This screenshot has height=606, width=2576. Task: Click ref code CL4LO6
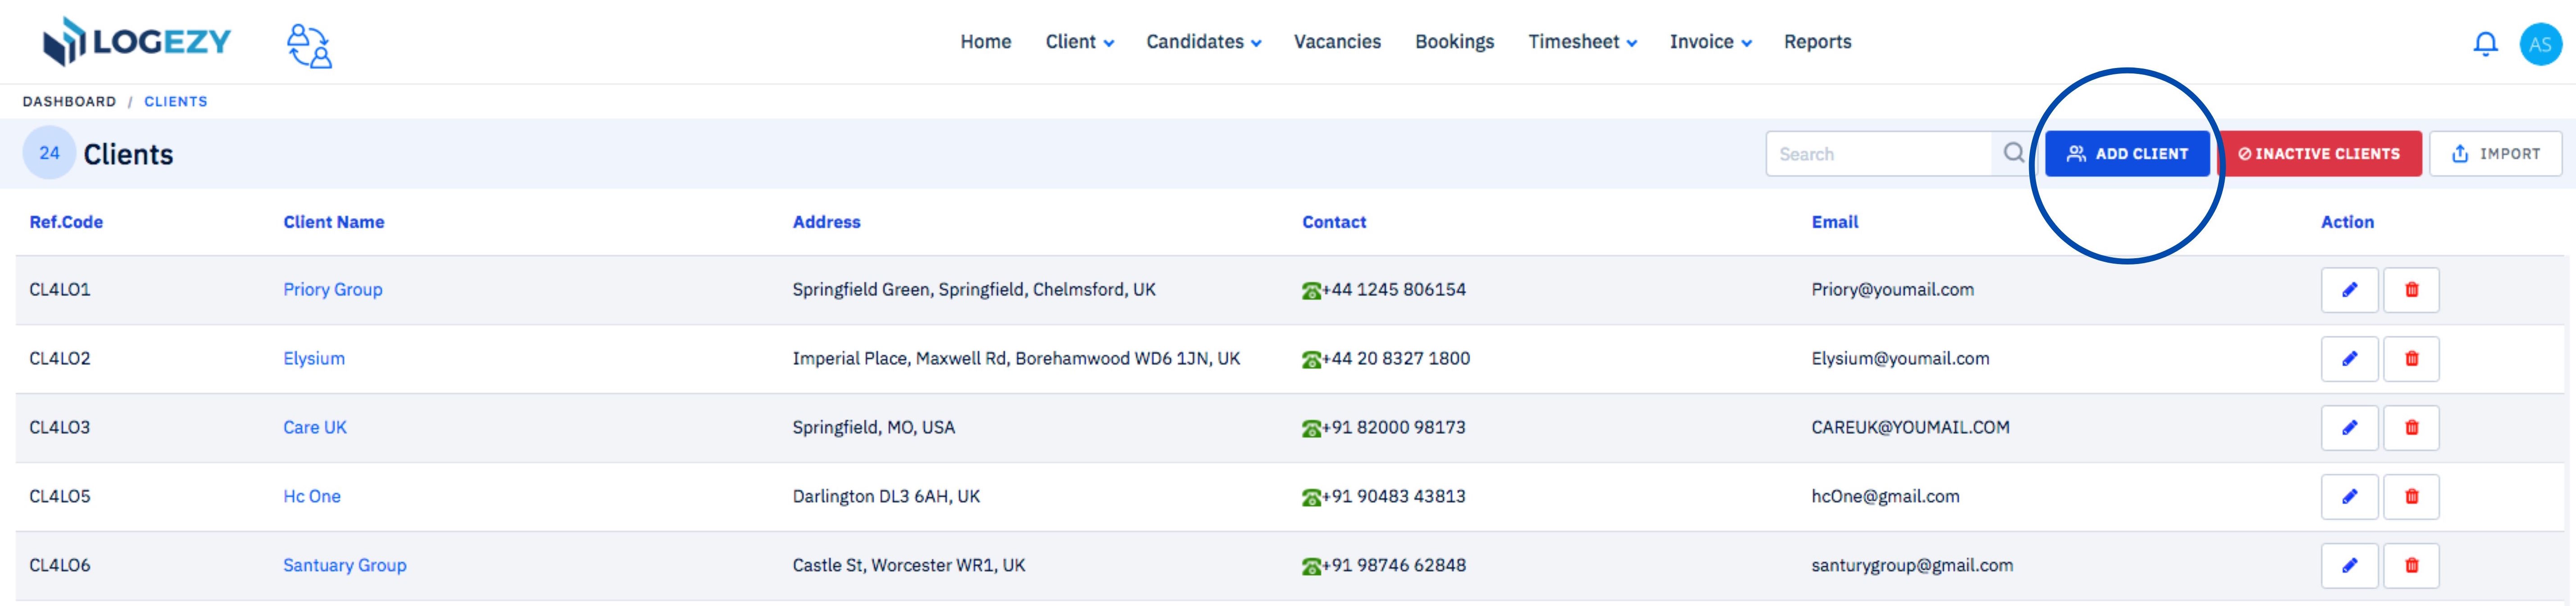[60, 566]
